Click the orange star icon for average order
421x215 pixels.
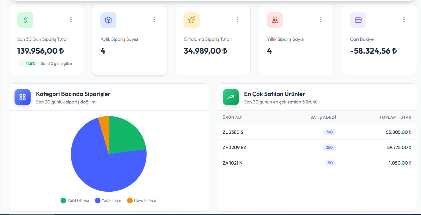[192, 20]
